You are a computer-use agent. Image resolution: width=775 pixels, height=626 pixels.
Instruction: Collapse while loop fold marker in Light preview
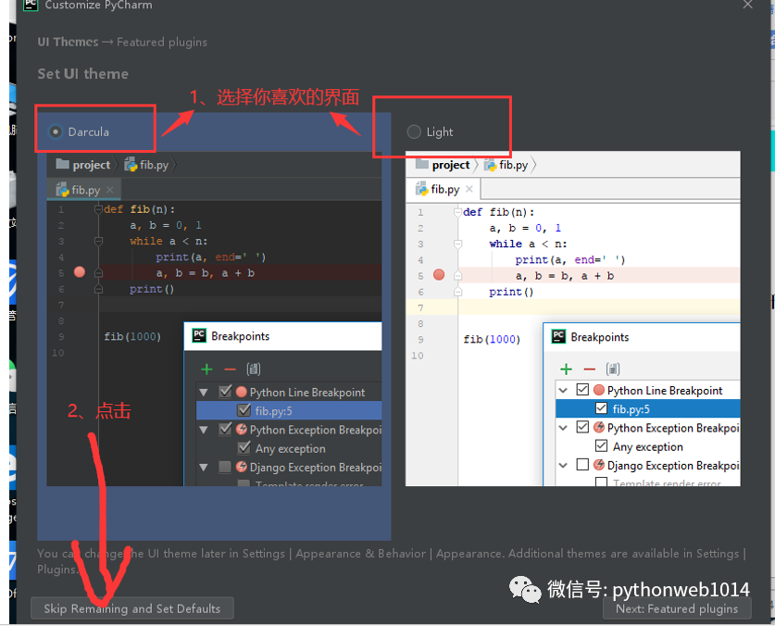click(x=457, y=244)
